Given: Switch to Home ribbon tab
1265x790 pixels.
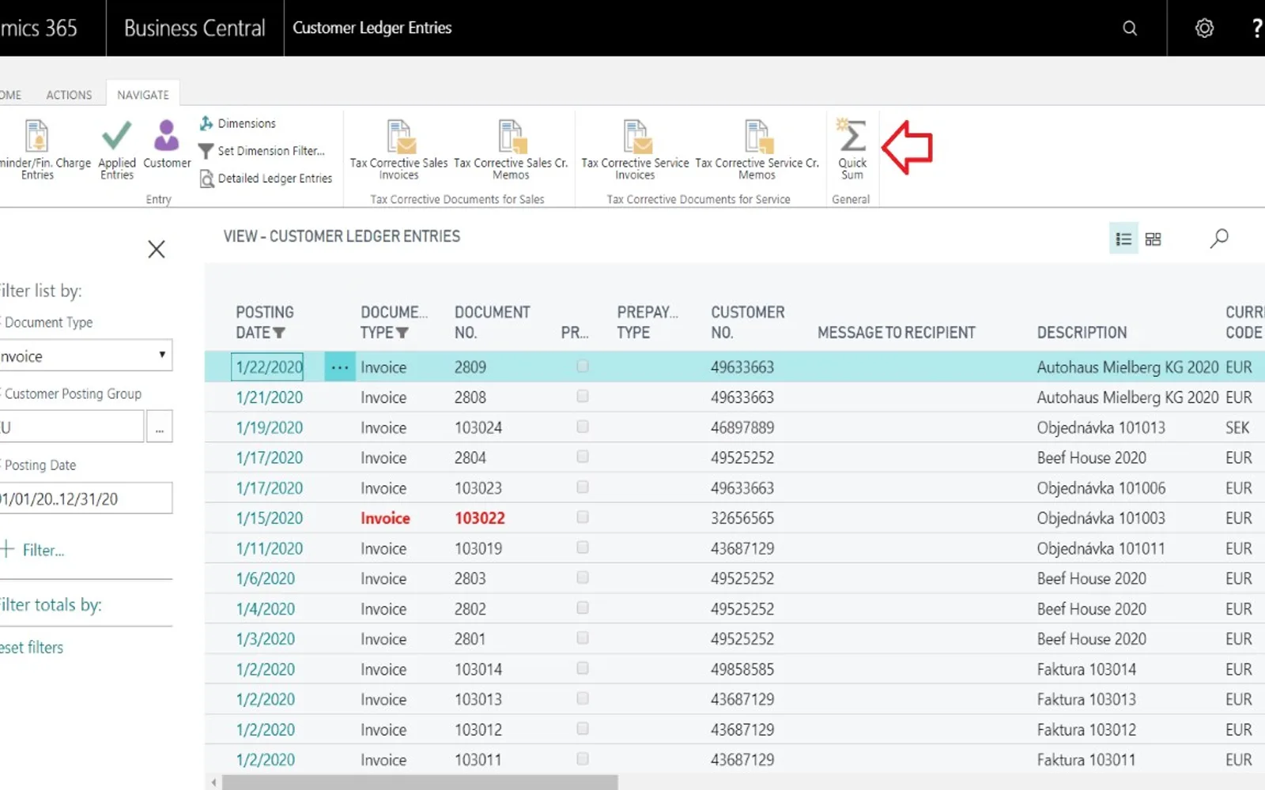Looking at the screenshot, I should (x=10, y=95).
